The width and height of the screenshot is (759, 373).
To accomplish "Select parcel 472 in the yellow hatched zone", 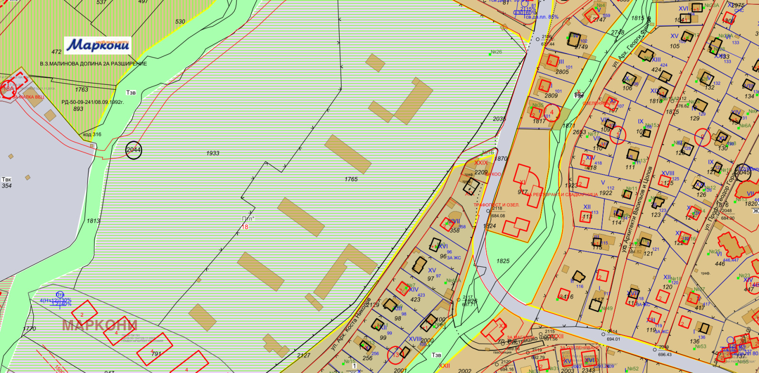I will [x=56, y=52].
